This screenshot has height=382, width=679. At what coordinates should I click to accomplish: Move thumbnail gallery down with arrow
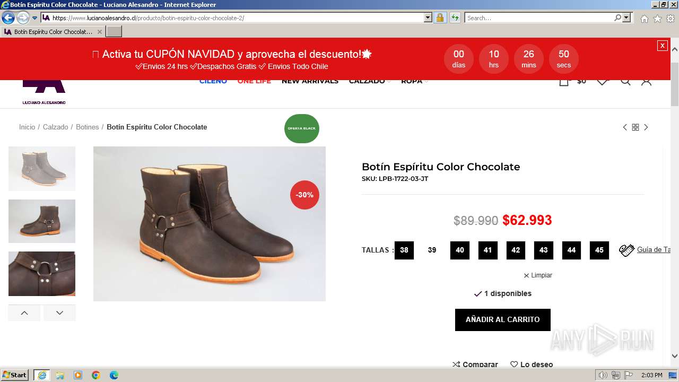pyautogui.click(x=59, y=313)
